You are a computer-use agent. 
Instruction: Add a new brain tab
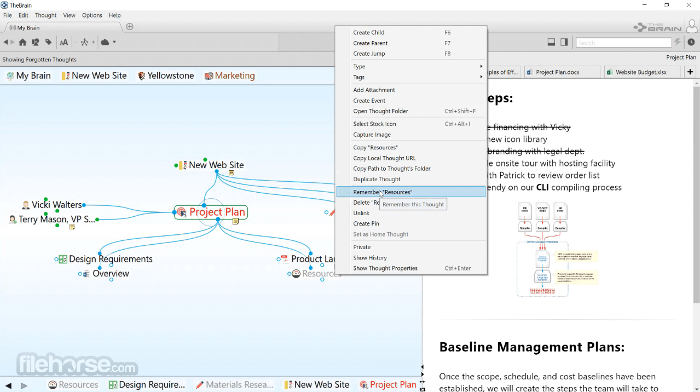coord(130,27)
